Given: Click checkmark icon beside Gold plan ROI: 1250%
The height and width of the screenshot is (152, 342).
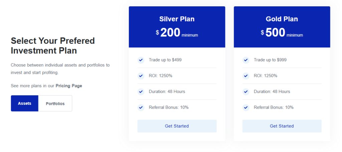Looking at the screenshot, I should (246, 76).
